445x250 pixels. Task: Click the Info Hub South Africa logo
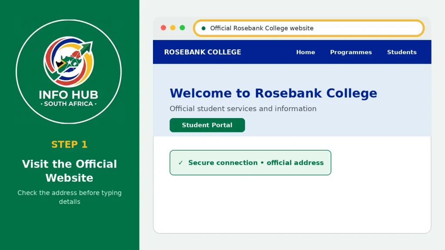(x=69, y=72)
